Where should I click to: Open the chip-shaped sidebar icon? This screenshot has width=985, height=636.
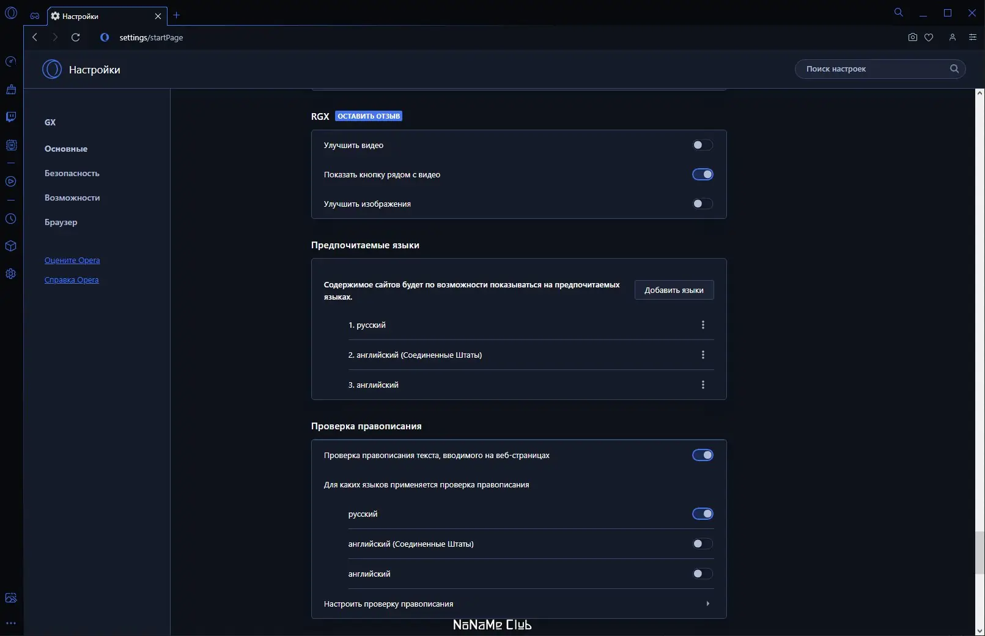[11, 145]
